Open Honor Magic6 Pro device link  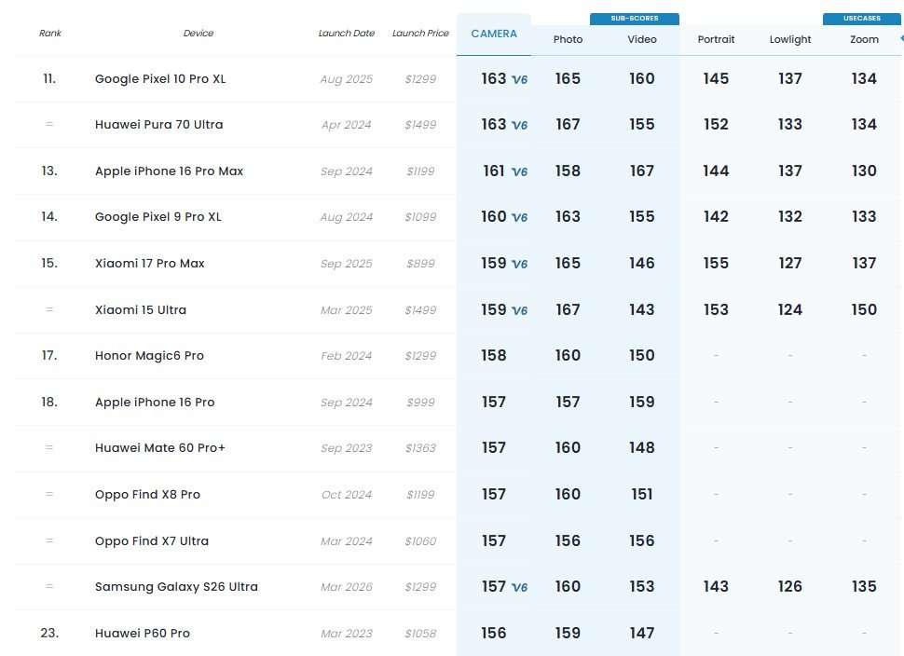(x=149, y=356)
